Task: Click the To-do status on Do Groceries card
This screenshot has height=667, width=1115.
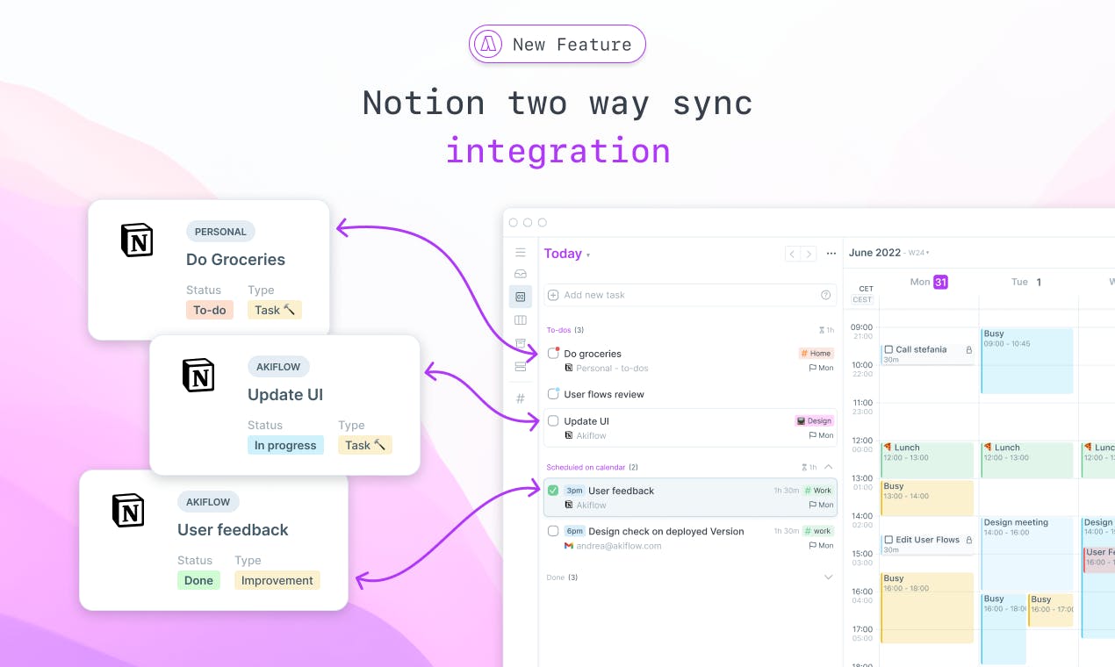Action: coord(210,310)
